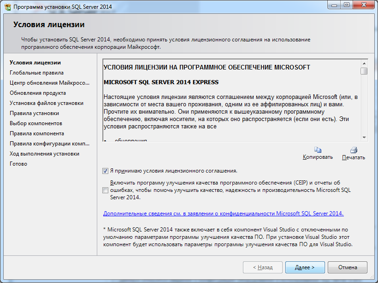Click the Copy (Копировать) icon
Viewport: 378px width, 283px height.
pyautogui.click(x=318, y=150)
